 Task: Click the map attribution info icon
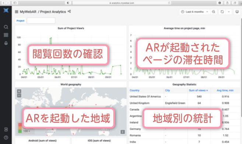pos(123,132)
